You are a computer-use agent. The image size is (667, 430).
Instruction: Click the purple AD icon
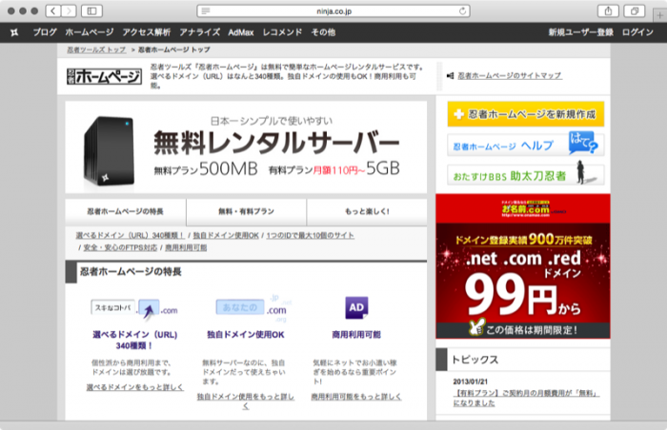(356, 307)
